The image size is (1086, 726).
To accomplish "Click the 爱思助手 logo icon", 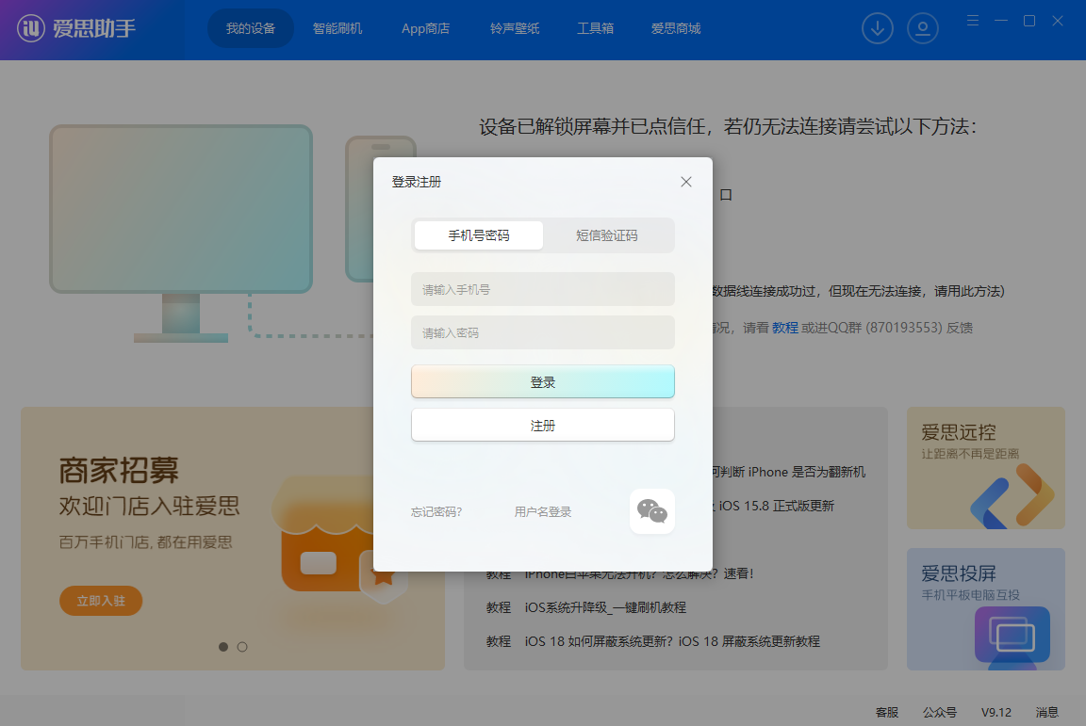I will (30, 28).
